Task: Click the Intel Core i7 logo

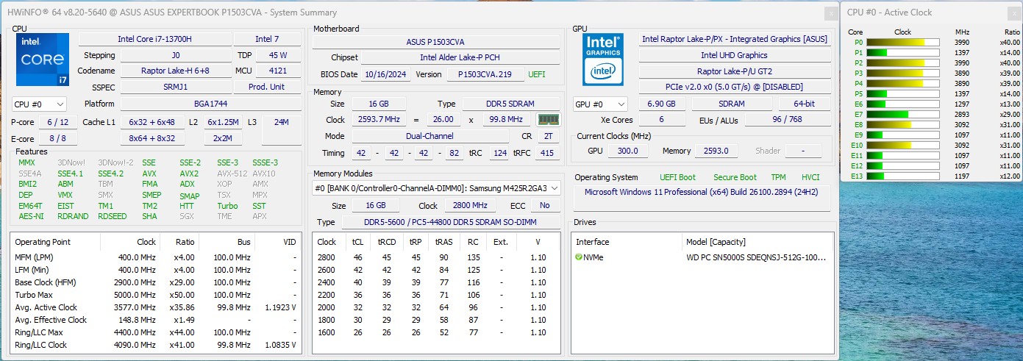Action: (x=43, y=60)
